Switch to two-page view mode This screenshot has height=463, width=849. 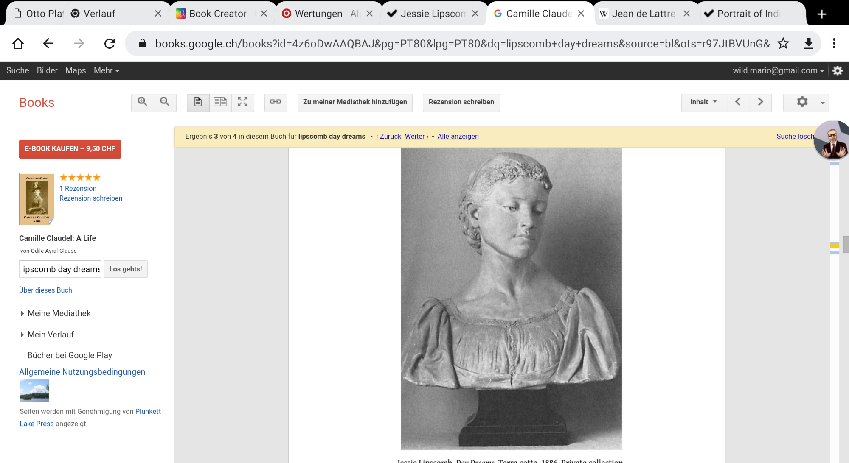(220, 102)
